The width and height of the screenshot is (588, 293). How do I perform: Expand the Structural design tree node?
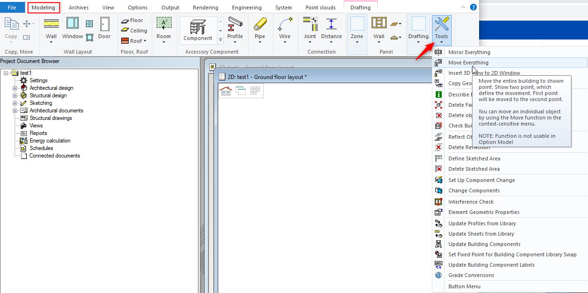click(x=15, y=95)
